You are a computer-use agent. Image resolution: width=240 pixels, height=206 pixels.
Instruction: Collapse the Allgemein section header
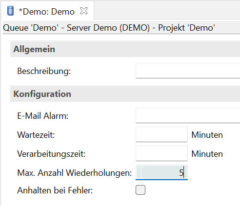125,49
